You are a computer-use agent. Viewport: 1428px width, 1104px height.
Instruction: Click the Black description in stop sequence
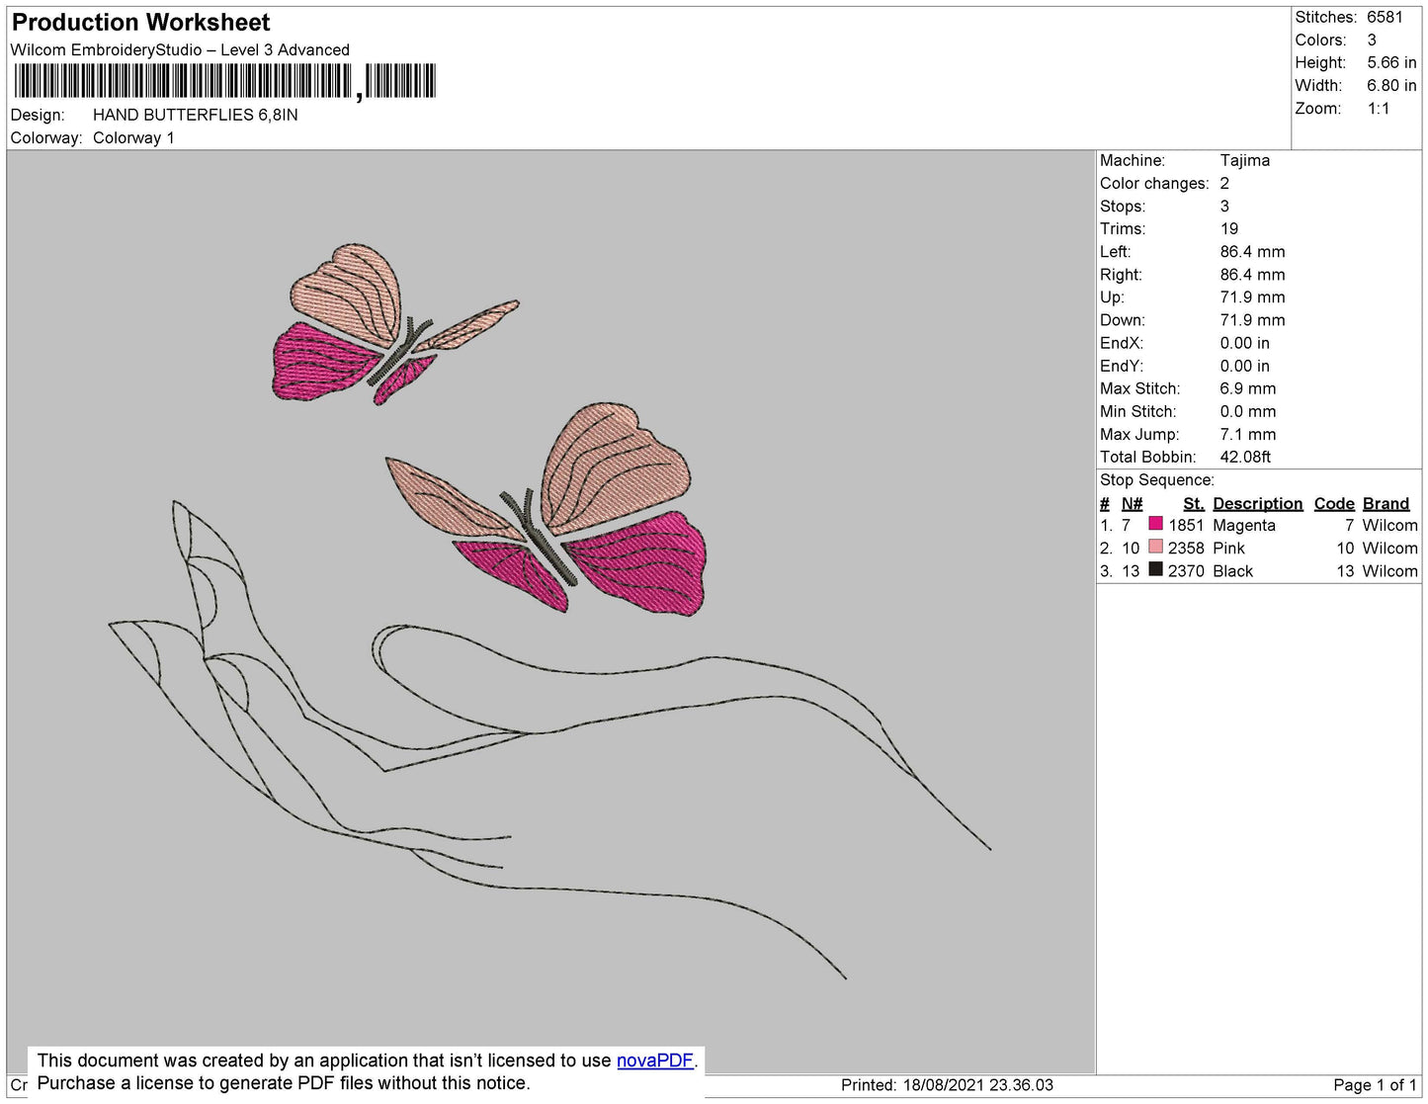(x=1232, y=570)
